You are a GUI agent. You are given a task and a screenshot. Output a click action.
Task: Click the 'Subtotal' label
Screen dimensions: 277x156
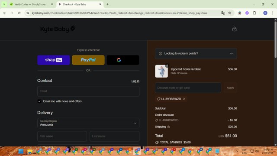click(160, 108)
